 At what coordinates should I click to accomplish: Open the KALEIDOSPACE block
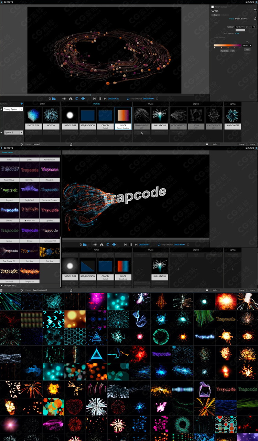click(x=214, y=118)
